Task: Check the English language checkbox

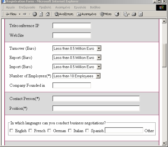Action: [x=11, y=131]
